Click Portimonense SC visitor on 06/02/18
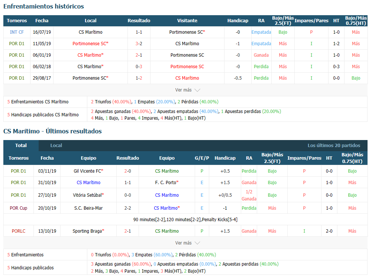Image resolution: width=372 pixels, height=276 pixels. point(187,67)
